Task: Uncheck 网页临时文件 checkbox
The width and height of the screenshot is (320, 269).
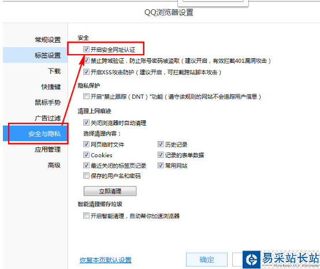Action: click(86, 144)
